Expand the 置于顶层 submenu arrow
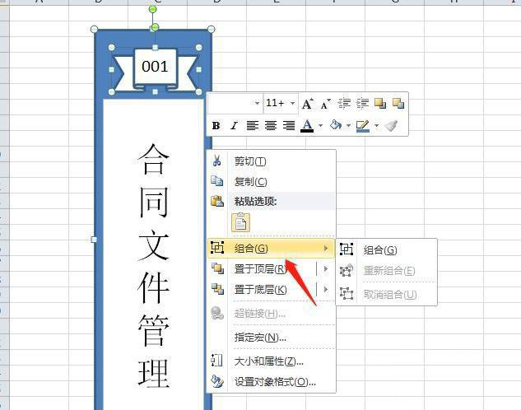Screen dimensions: 521x410 tap(325, 268)
